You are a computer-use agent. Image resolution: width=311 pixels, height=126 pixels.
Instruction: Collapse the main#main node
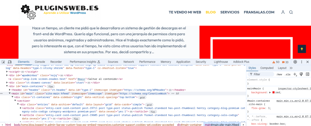[10, 93]
